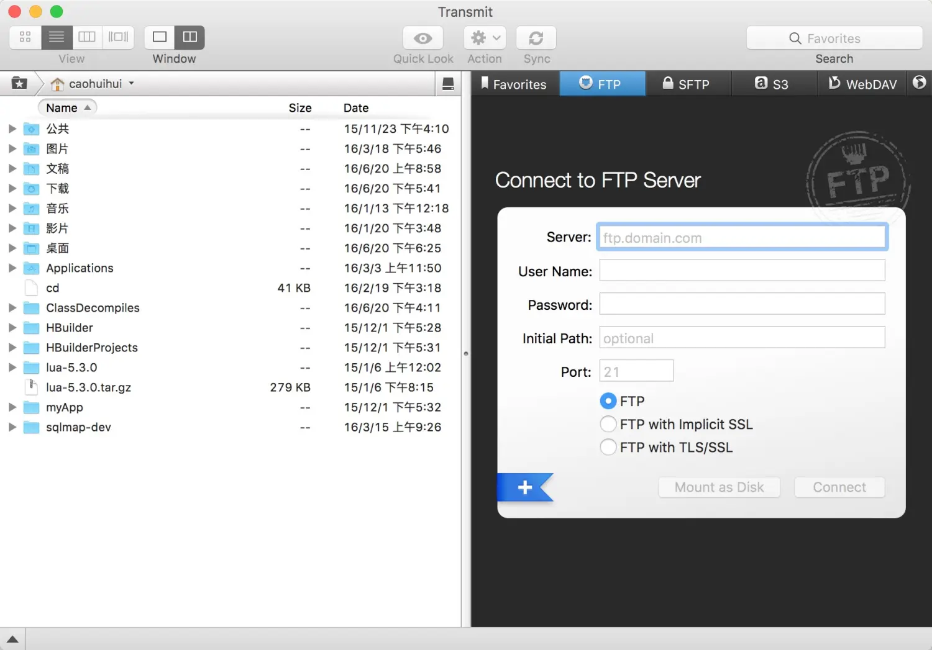This screenshot has height=650, width=932.
Task: Open the Action gear menu
Action: click(485, 38)
